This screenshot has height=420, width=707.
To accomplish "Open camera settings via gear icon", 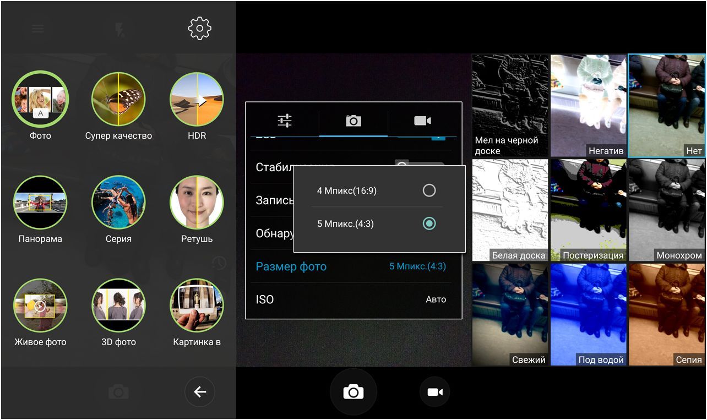I will coord(198,28).
